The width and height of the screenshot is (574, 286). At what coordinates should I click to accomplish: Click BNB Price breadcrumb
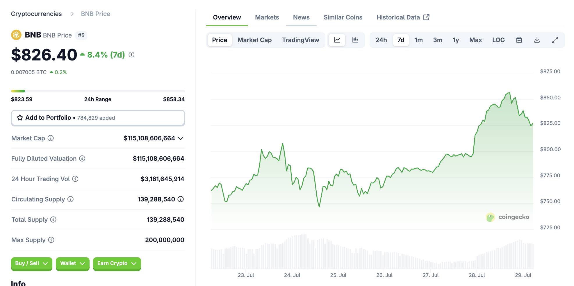point(96,14)
